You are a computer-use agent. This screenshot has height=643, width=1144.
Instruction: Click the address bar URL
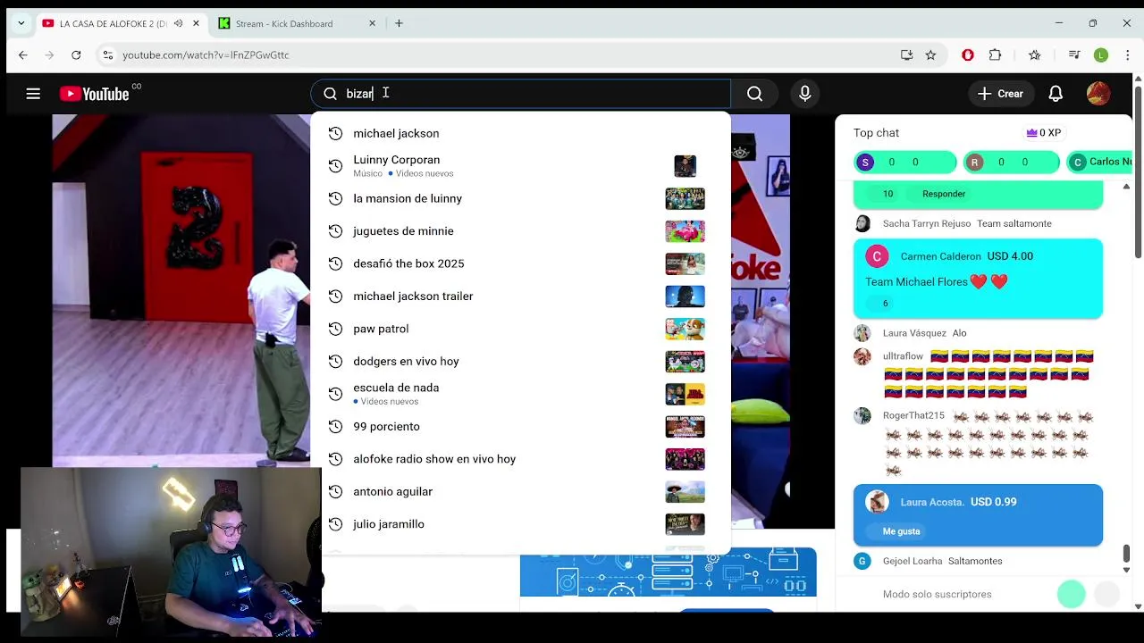tap(206, 54)
